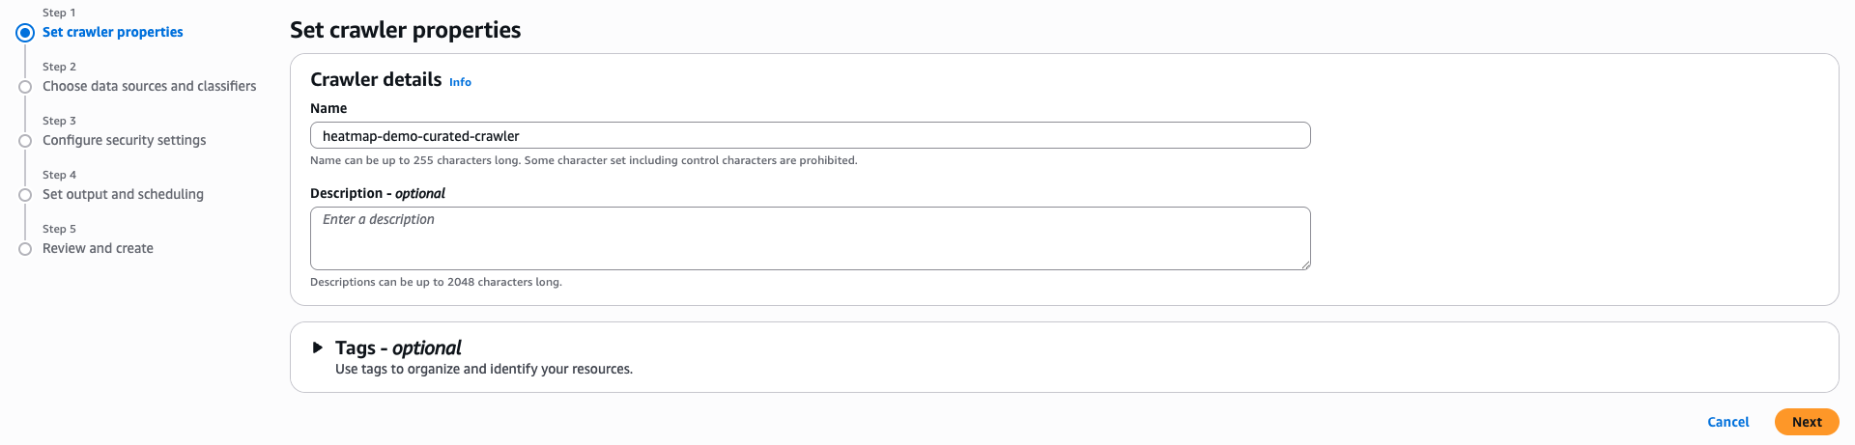Click the Step 3 circle indicator

tap(25, 141)
